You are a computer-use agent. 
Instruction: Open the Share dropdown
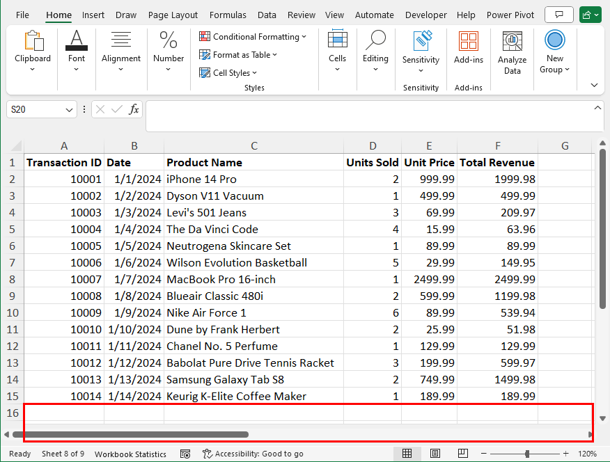tap(591, 15)
